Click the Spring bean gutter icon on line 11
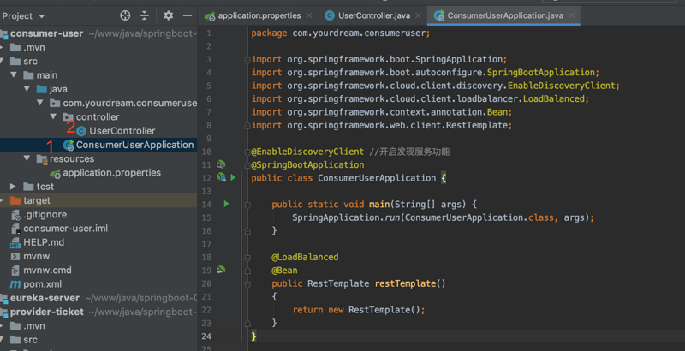 (x=221, y=164)
